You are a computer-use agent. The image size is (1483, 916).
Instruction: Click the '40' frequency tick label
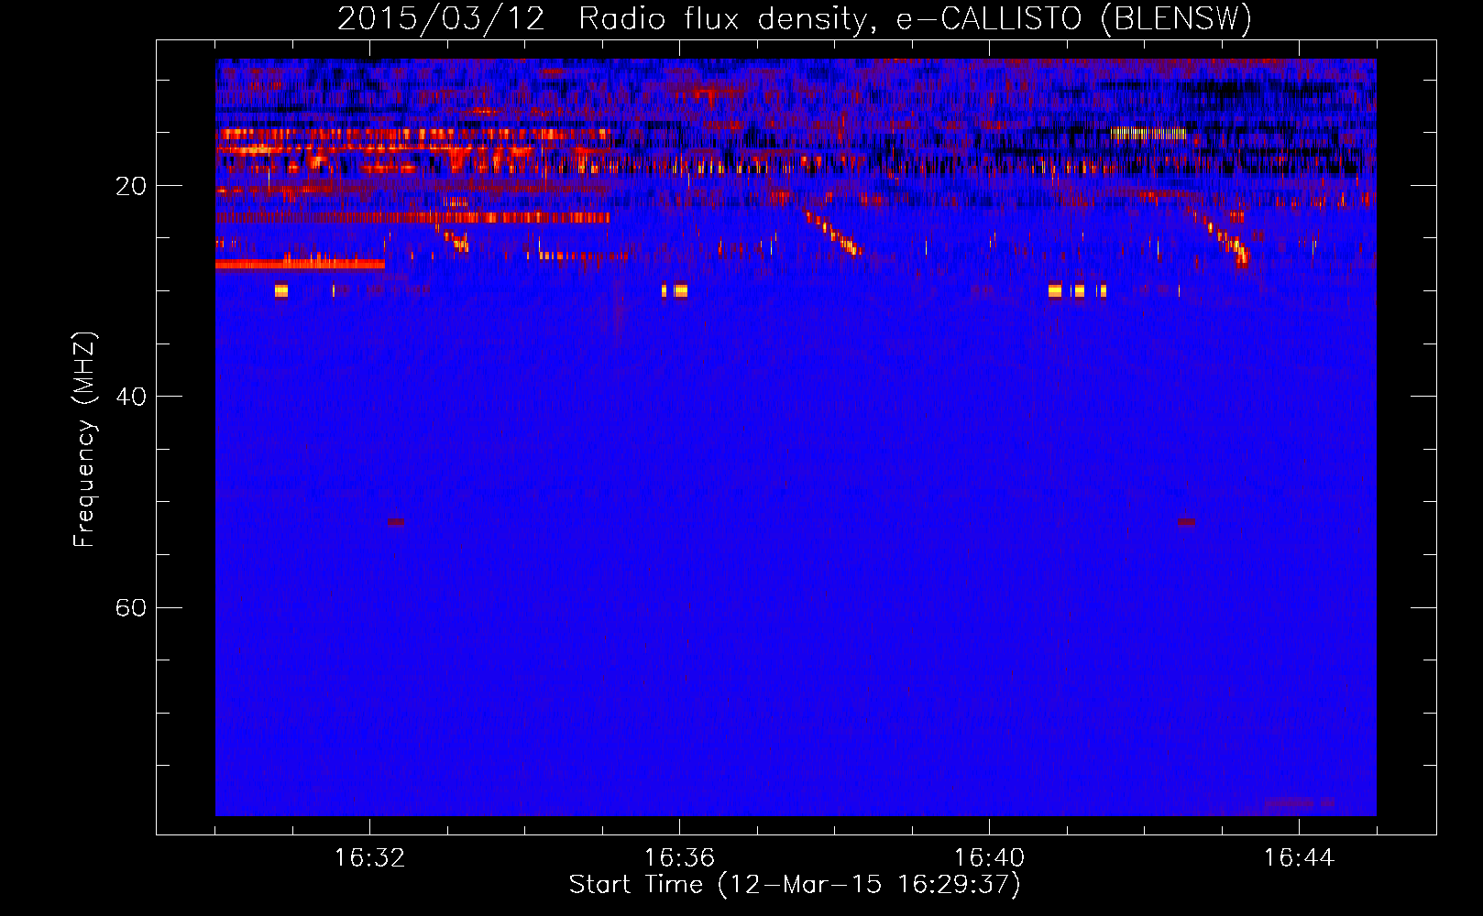pyautogui.click(x=131, y=397)
